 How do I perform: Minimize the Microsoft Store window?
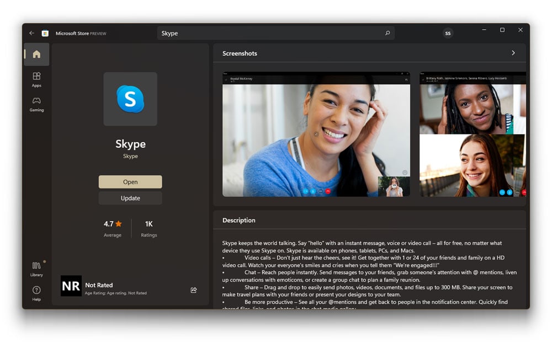click(x=484, y=30)
